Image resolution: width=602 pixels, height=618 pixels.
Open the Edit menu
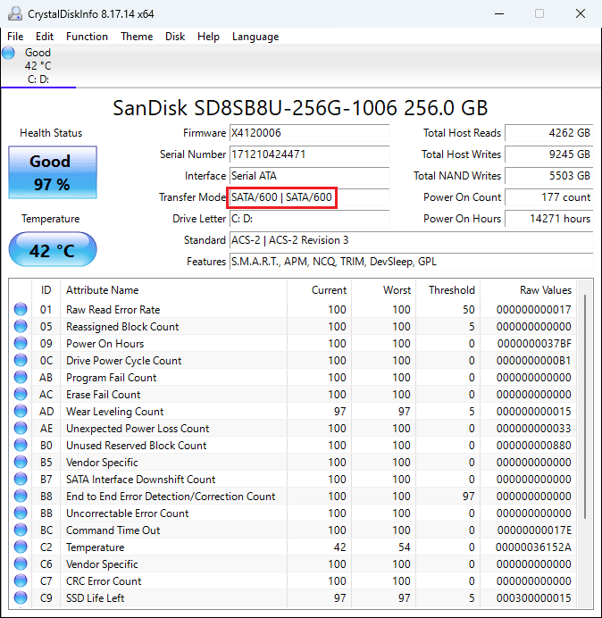click(45, 37)
